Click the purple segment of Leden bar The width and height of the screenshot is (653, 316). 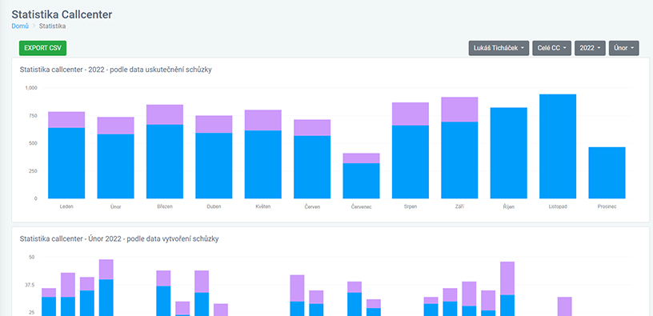click(66, 119)
